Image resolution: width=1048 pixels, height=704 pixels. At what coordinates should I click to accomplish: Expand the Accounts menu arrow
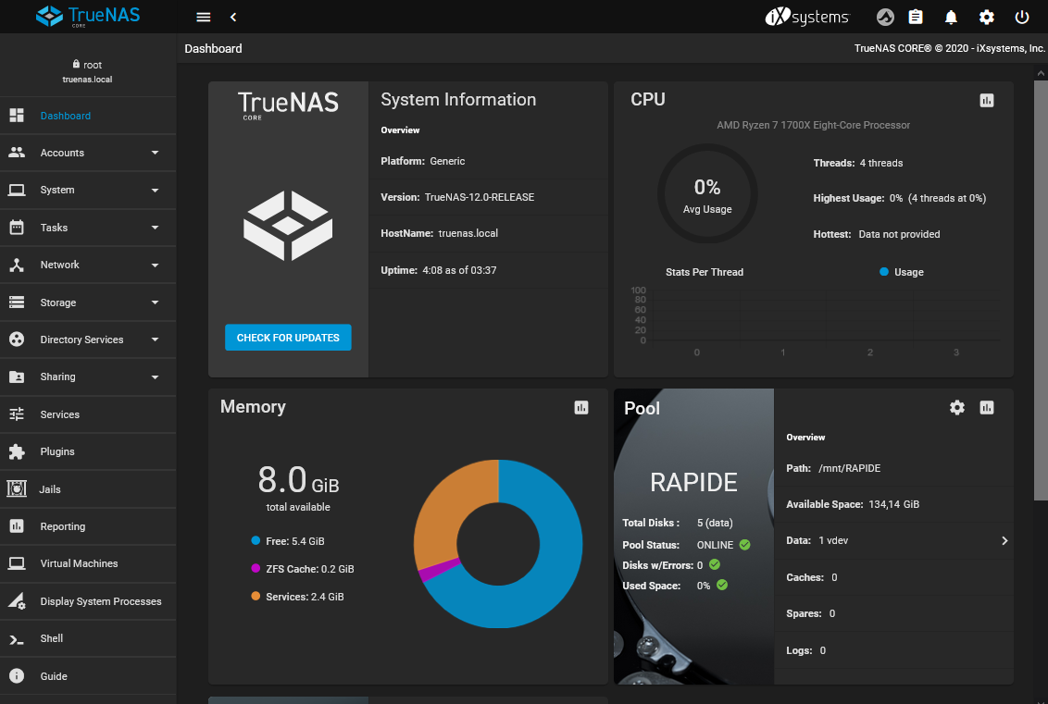[155, 153]
